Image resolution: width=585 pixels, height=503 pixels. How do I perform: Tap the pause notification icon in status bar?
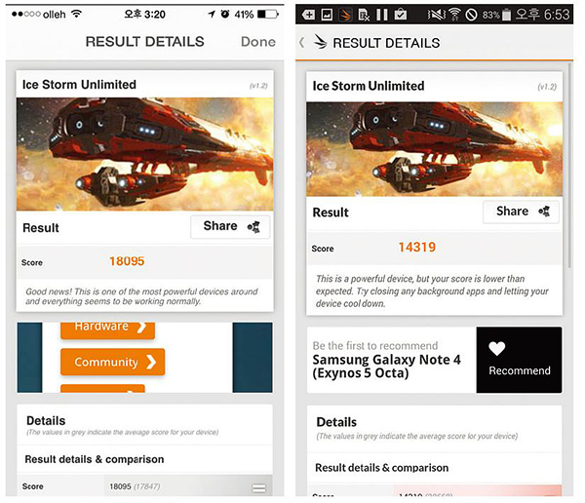click(381, 15)
